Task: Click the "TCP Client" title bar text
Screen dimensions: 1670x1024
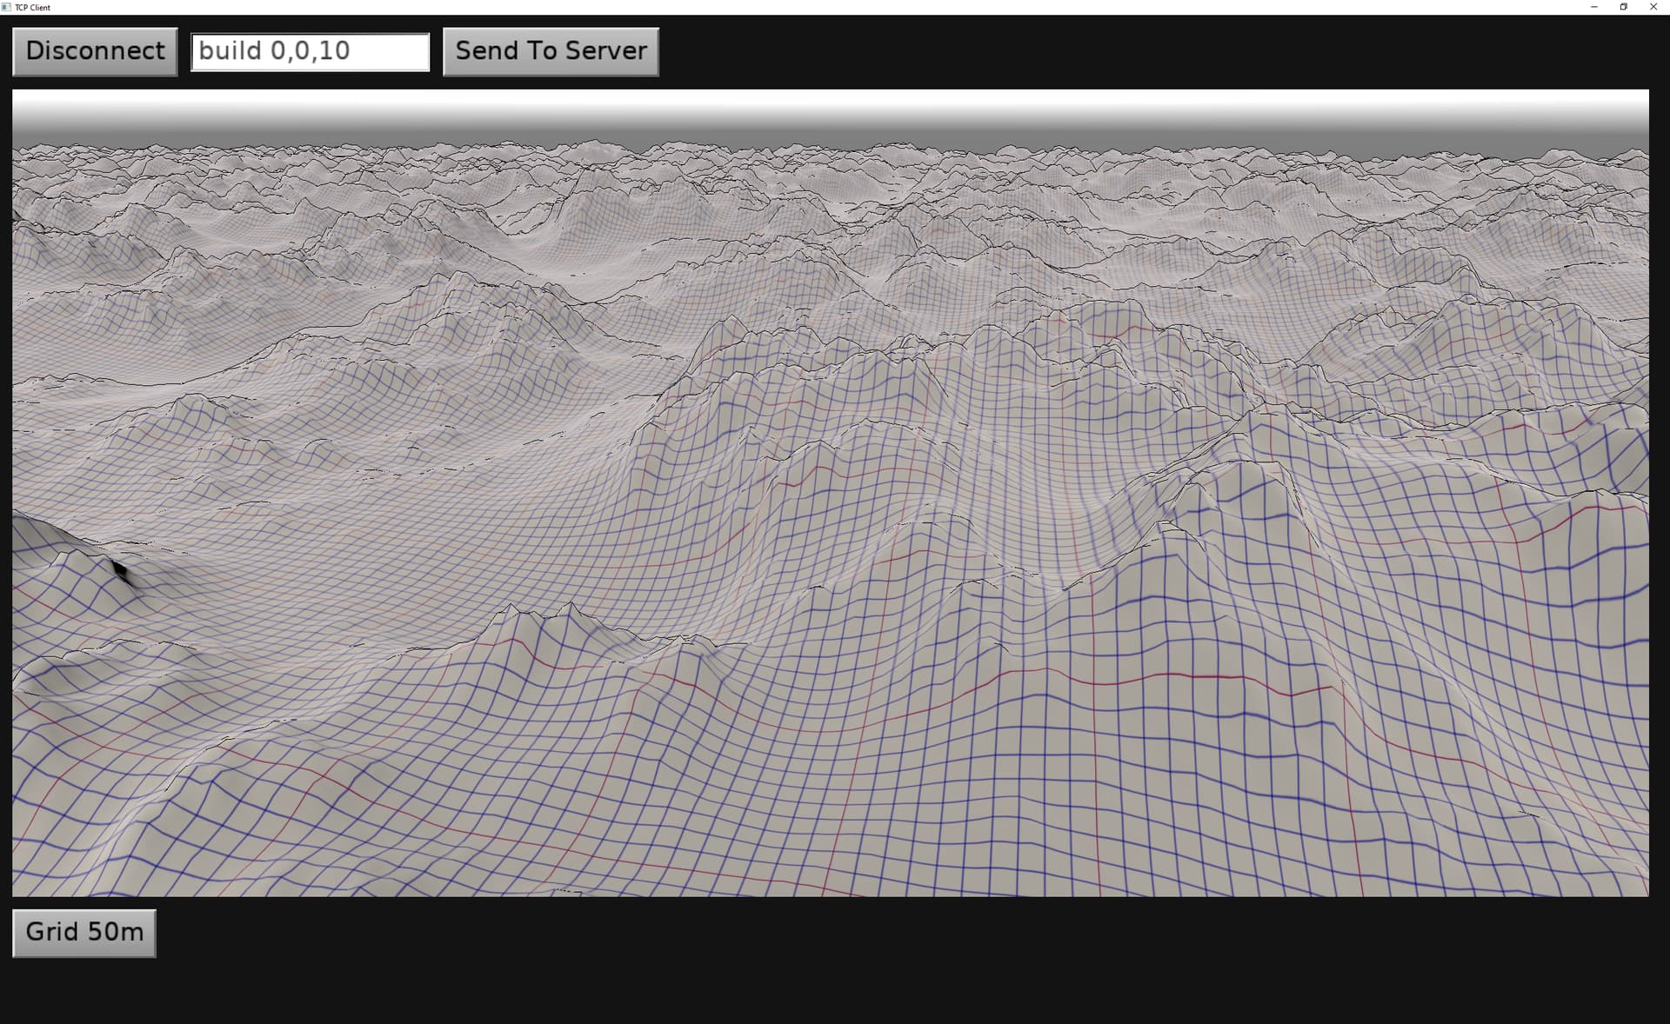Action: [x=33, y=7]
